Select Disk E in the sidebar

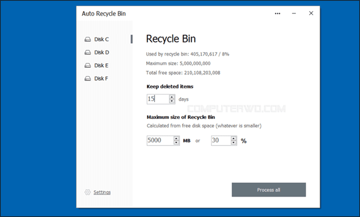pyautogui.click(x=96, y=66)
